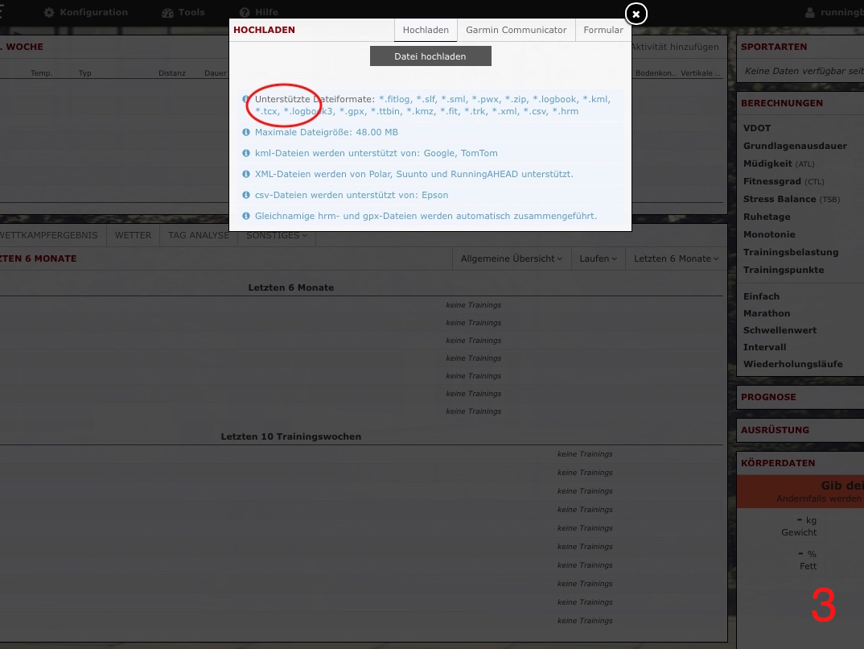Screen dimensions: 864x649
Task: Expand the Letzten 6 Monate period dropdown
Action: click(x=675, y=258)
